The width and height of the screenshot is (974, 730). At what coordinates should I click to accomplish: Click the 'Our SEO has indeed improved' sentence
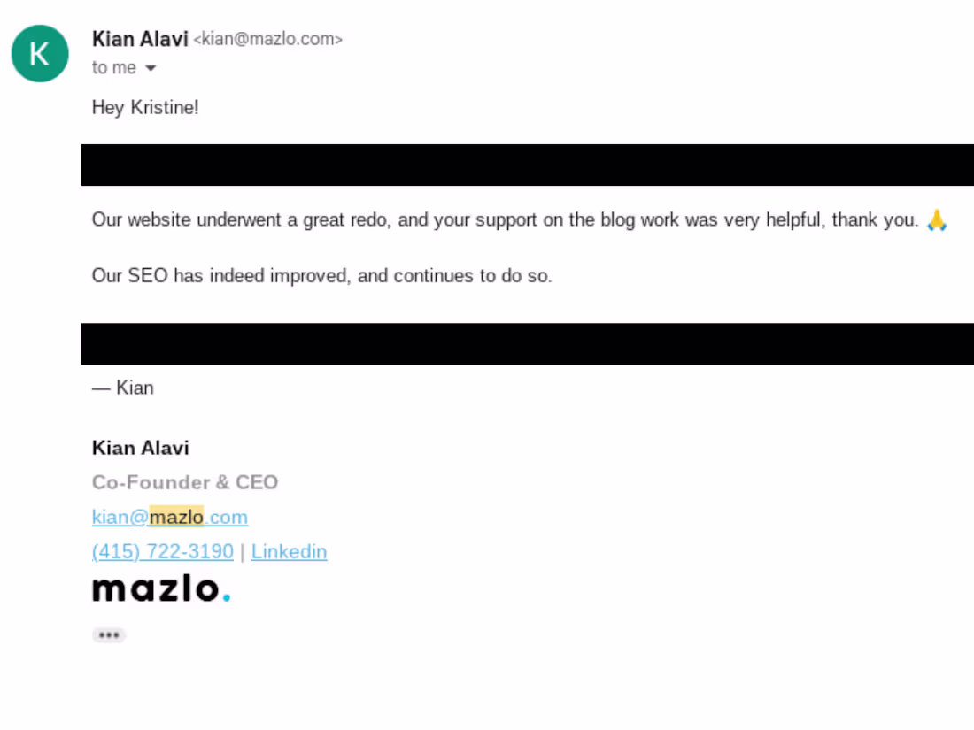[x=321, y=276]
